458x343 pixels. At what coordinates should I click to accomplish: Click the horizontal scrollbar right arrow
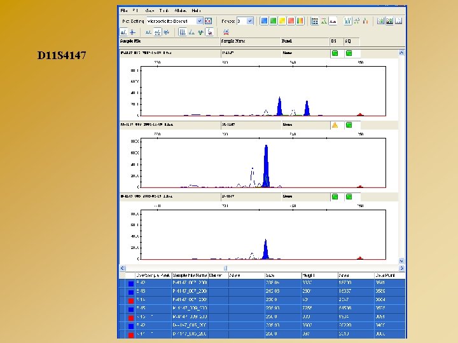pos(401,268)
